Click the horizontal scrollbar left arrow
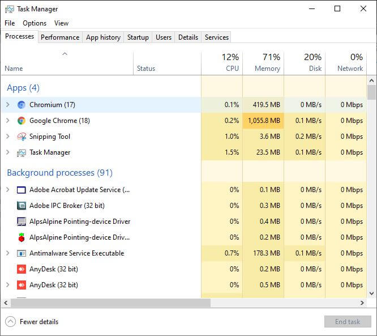The width and height of the screenshot is (377, 336). [x=6, y=303]
